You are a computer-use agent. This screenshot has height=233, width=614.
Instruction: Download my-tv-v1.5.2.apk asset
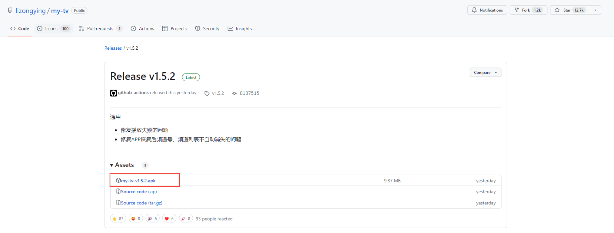pos(138,181)
